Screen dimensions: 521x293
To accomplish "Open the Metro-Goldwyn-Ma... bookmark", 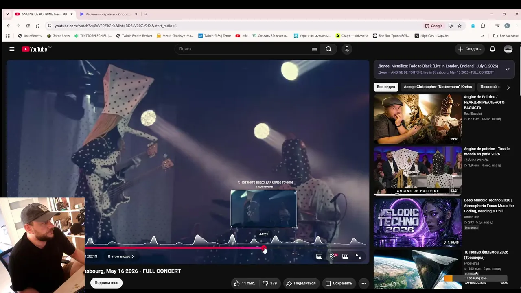I will [x=175, y=36].
